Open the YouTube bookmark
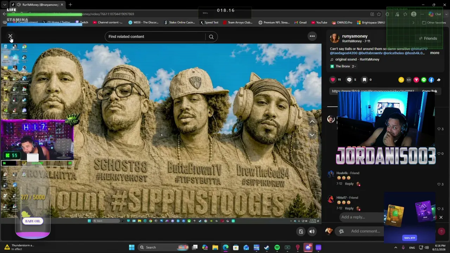450x253 pixels. pyautogui.click(x=319, y=22)
